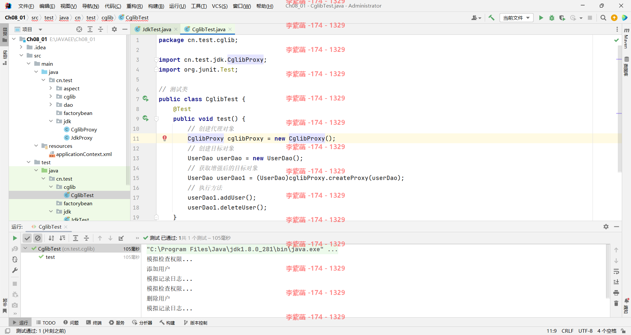631x335 pixels.
Task: Click the UTF-8 encoding status widget
Action: pos(585,331)
